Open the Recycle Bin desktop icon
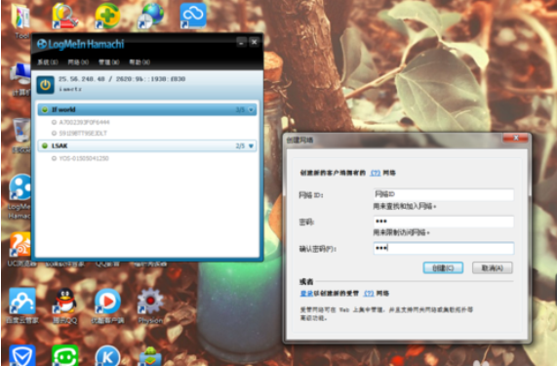This screenshot has width=557, height=366. click(x=21, y=135)
